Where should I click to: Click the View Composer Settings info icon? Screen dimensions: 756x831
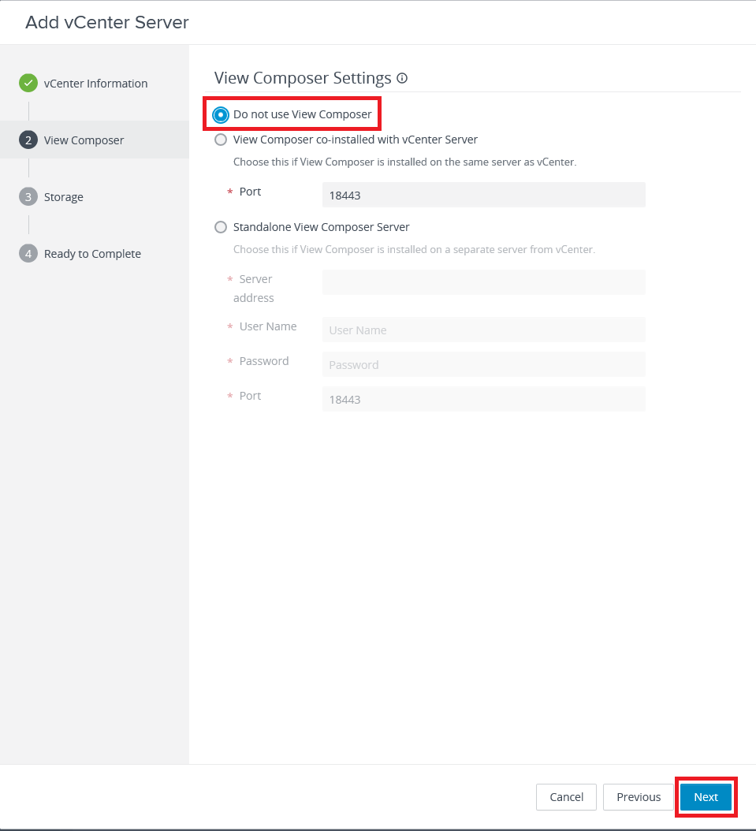click(402, 78)
